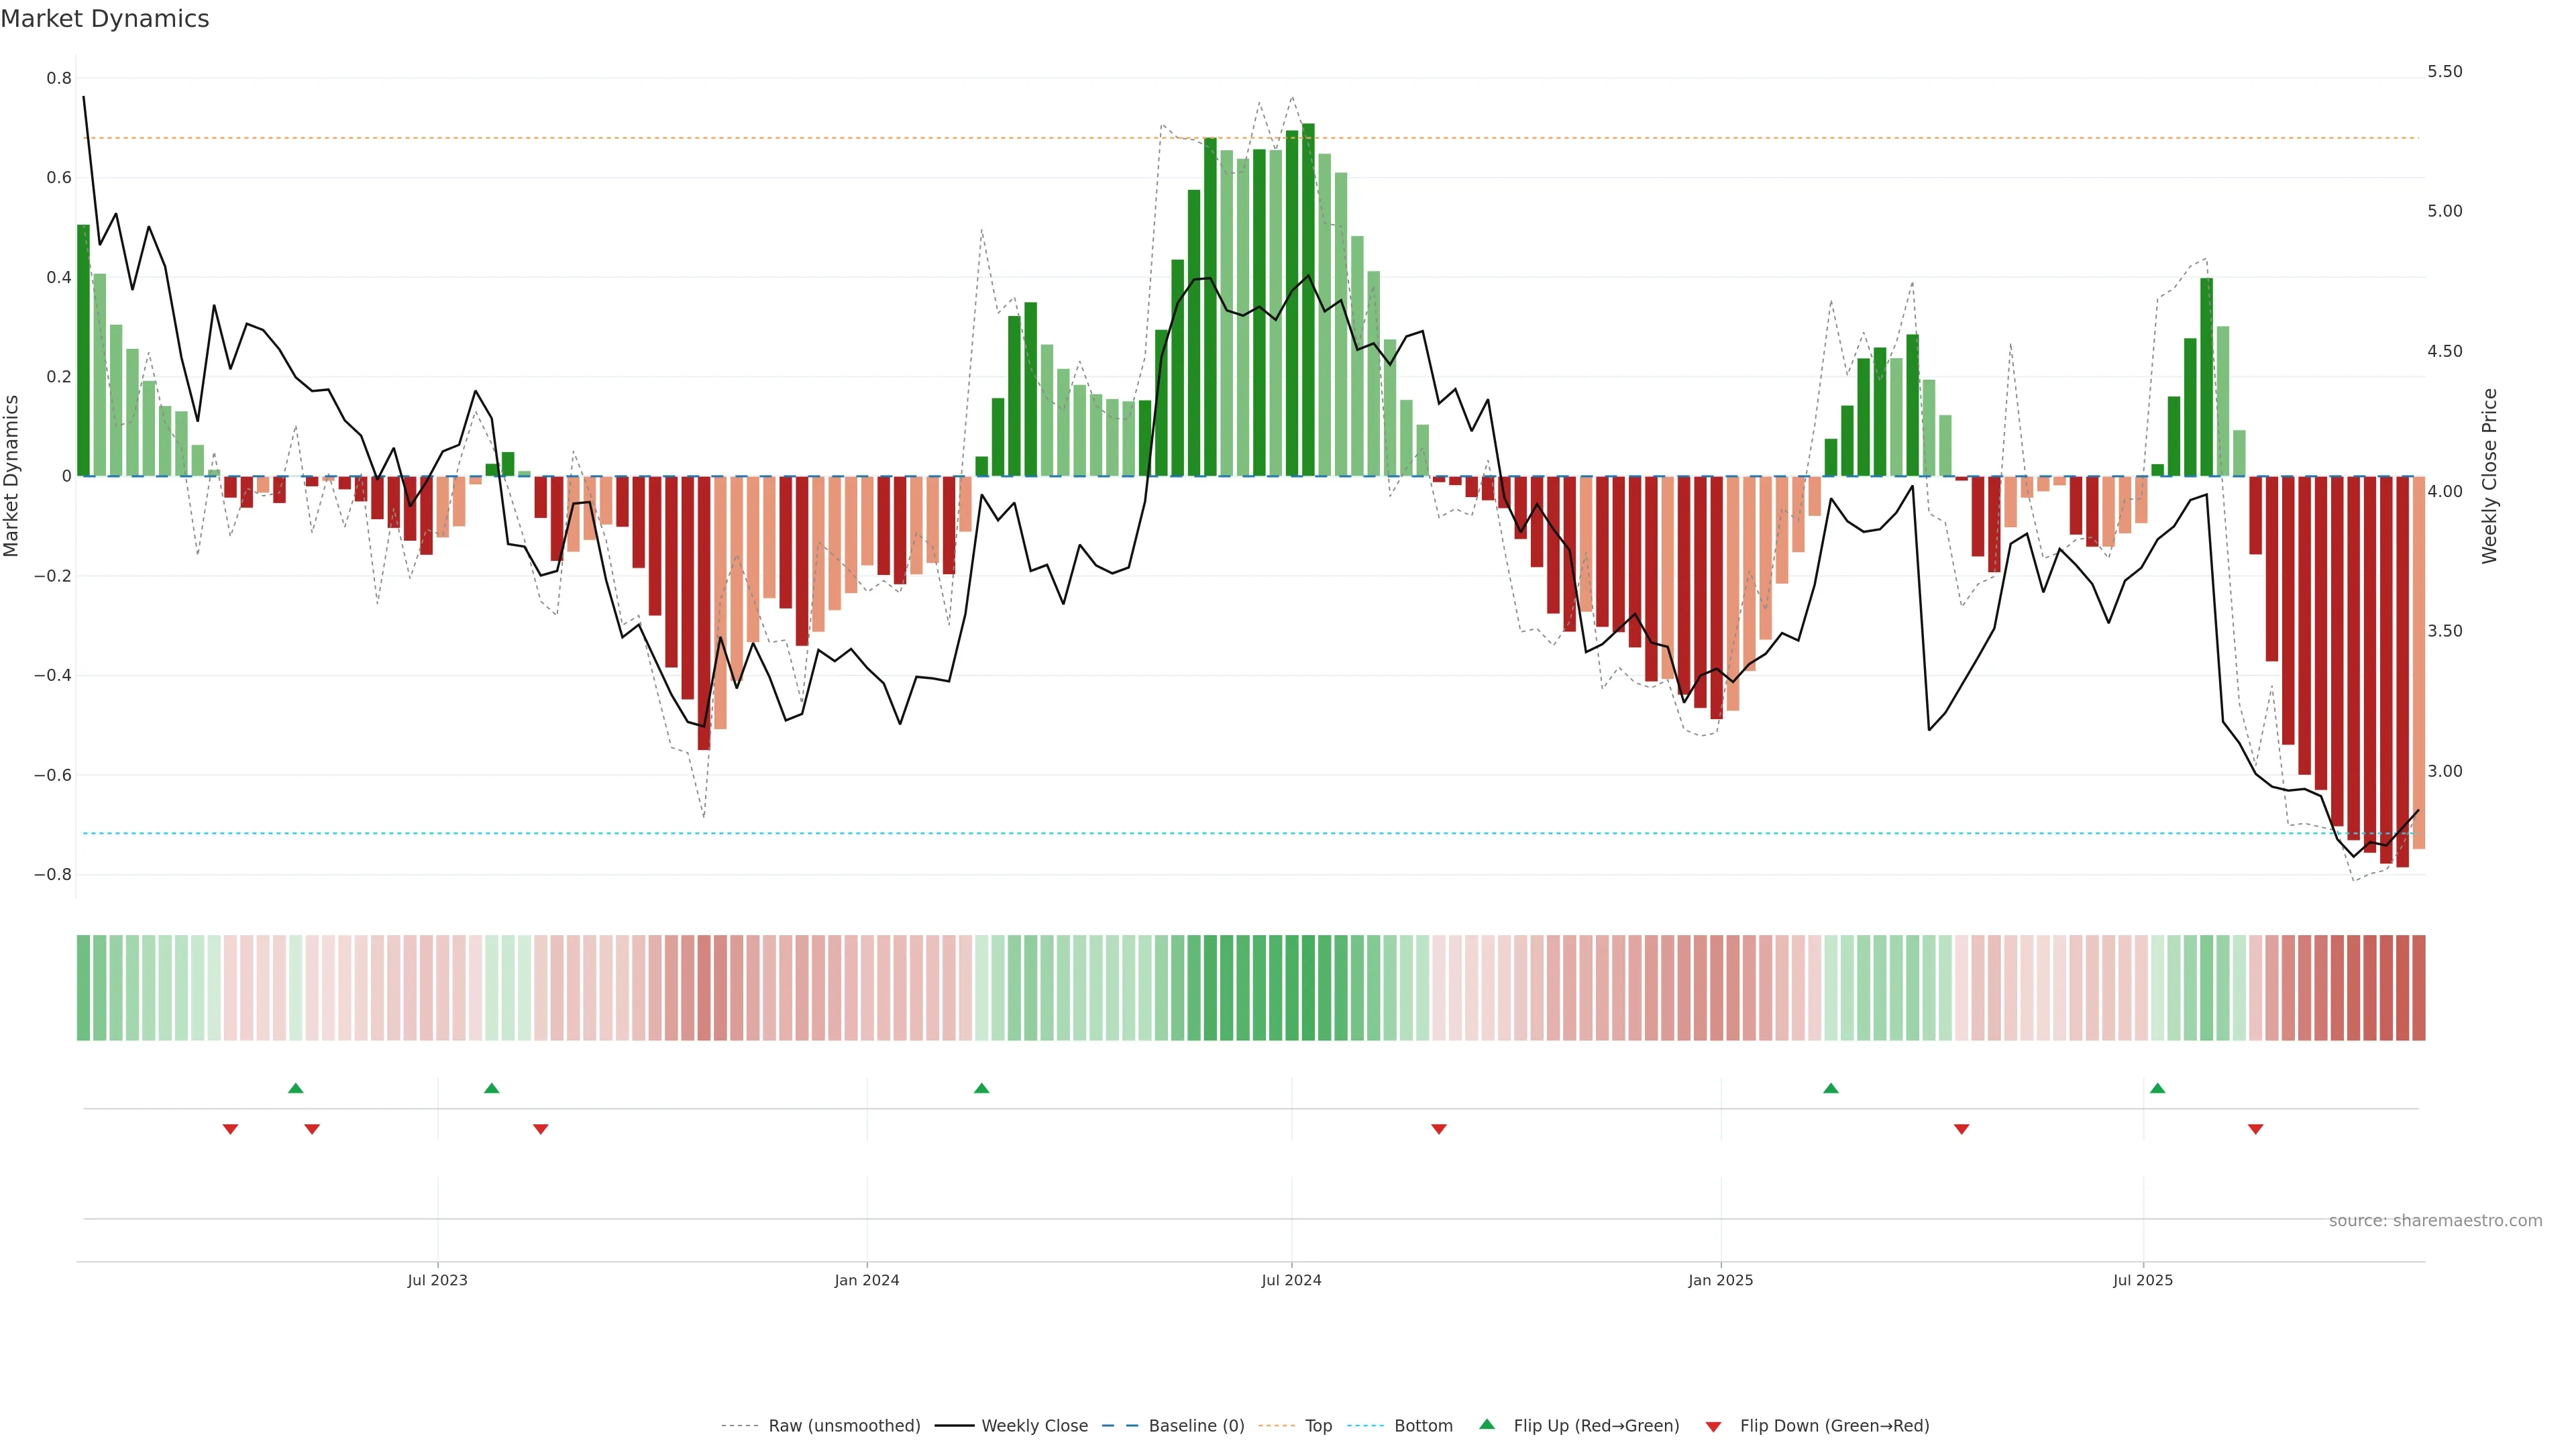Toggle the Weekly Close legend series
Image resolution: width=2576 pixels, height=1449 pixels.
point(1034,1426)
